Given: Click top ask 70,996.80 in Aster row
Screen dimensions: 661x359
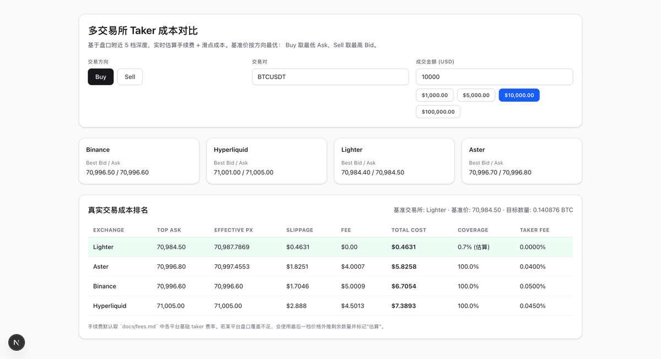Looking at the screenshot, I should [x=171, y=267].
